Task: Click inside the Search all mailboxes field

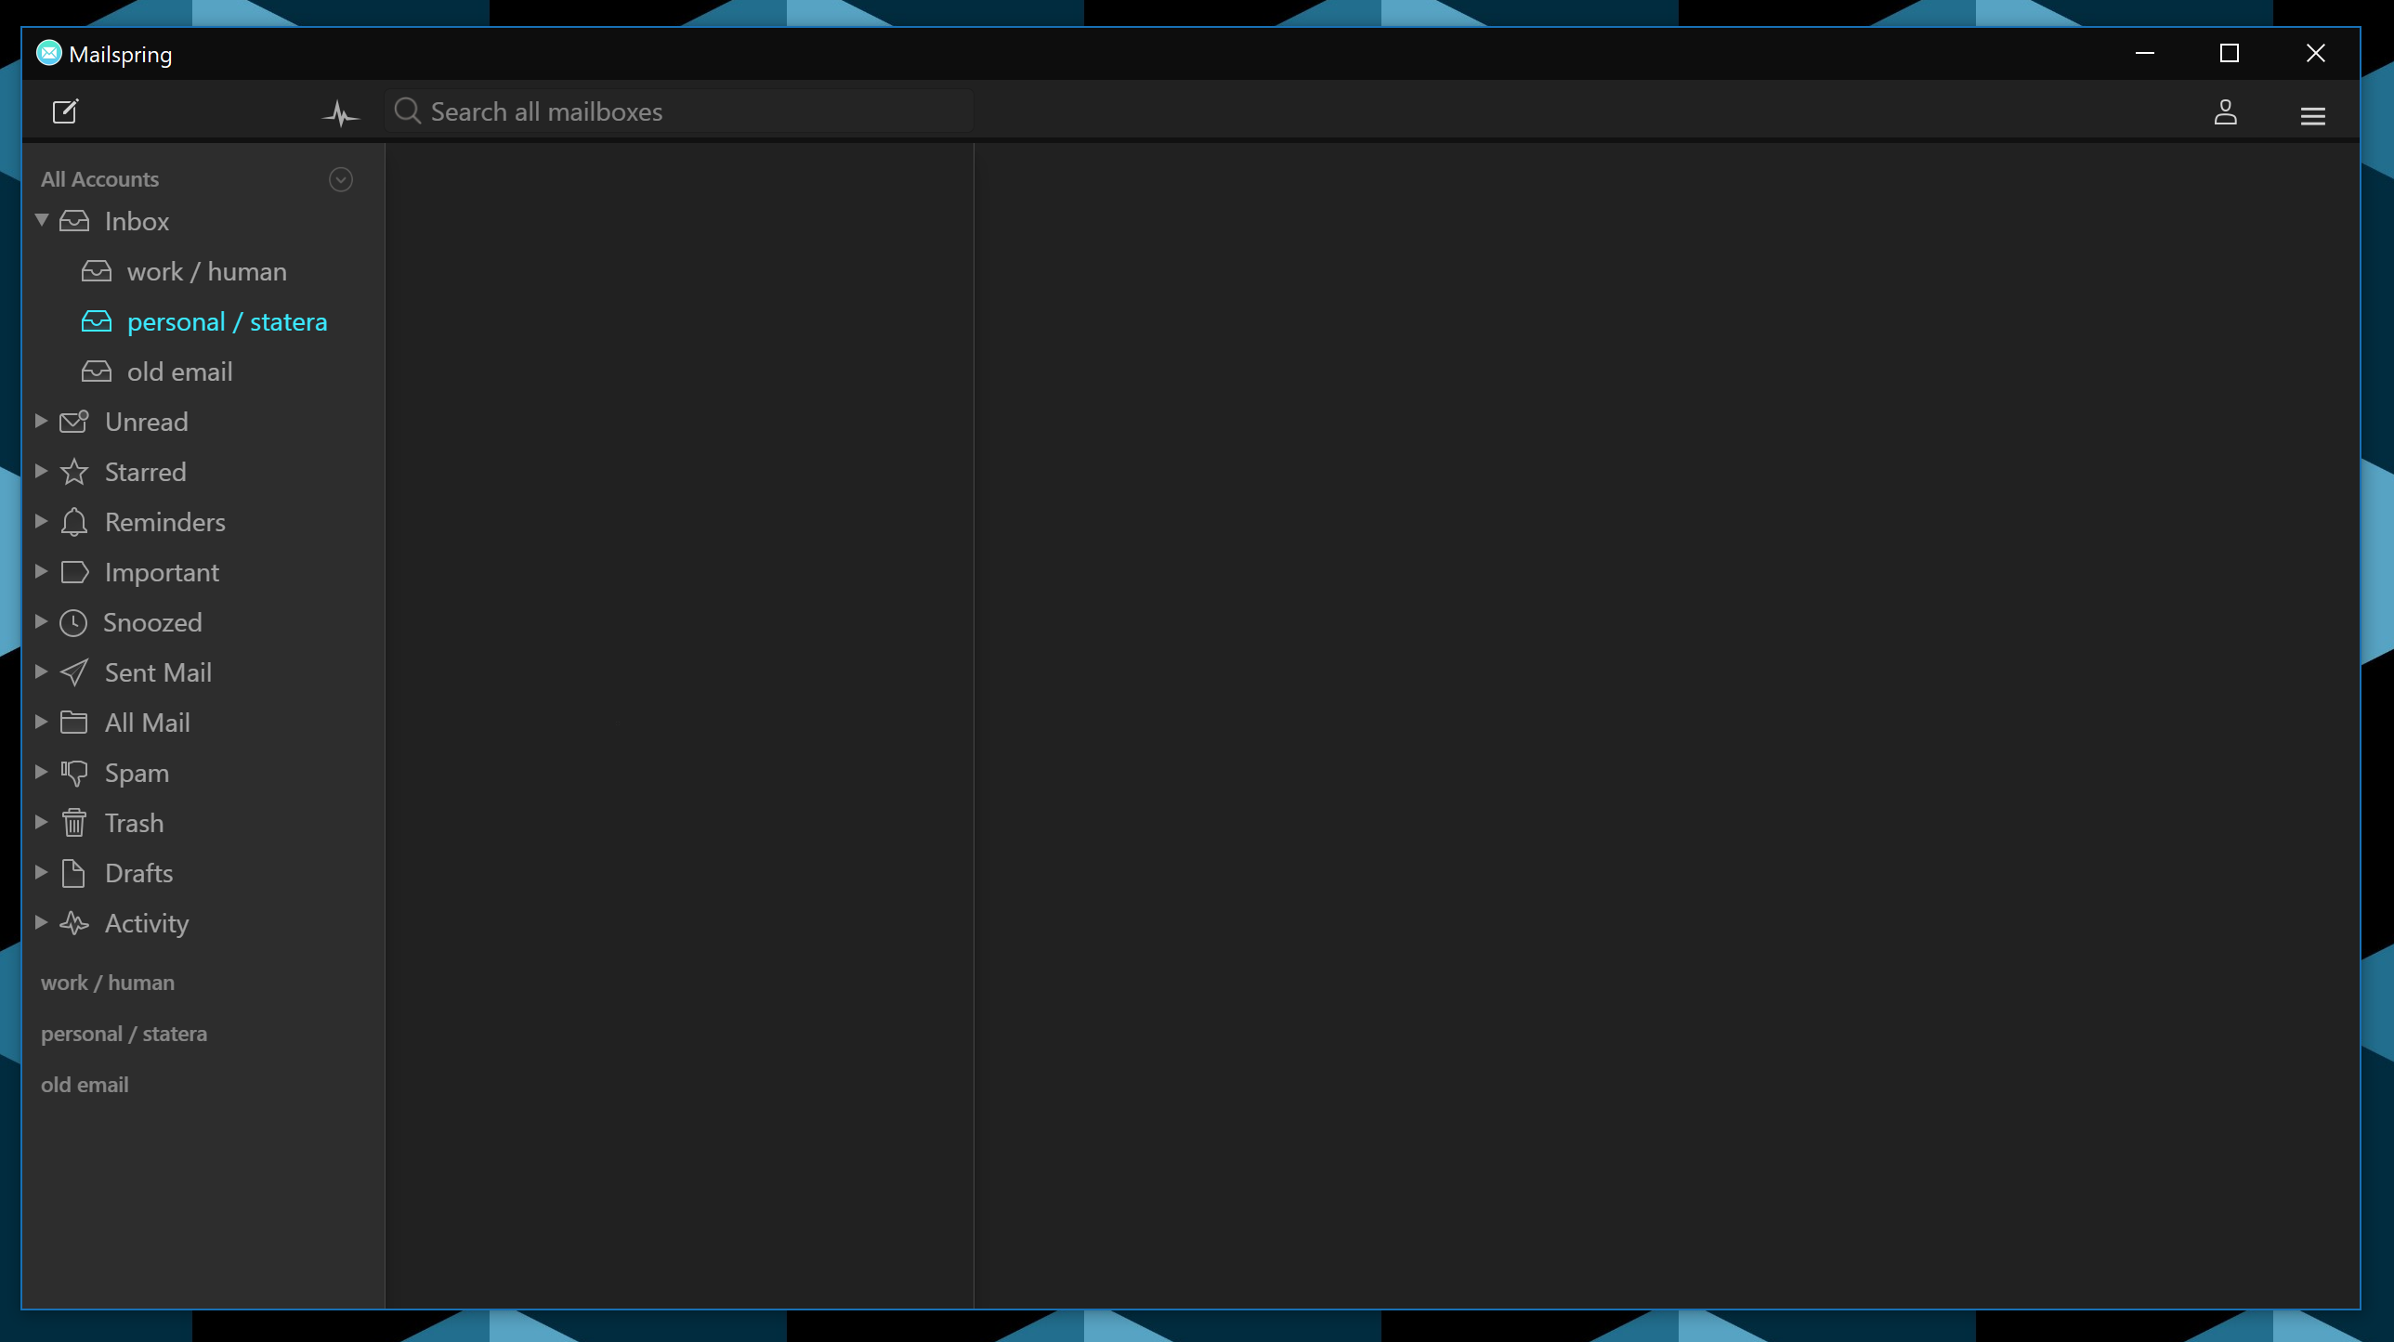Action: point(678,111)
